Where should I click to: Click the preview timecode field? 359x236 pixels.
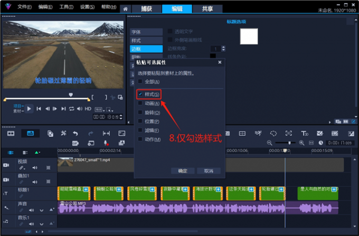(x=106, y=117)
